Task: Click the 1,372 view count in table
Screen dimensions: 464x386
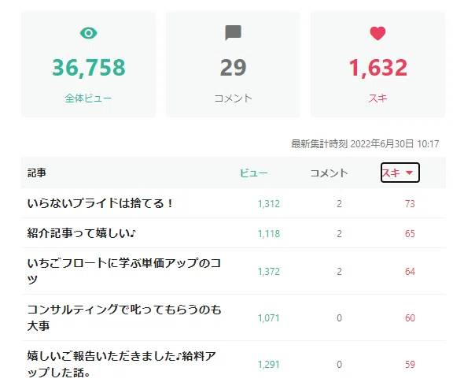Action: tap(269, 271)
